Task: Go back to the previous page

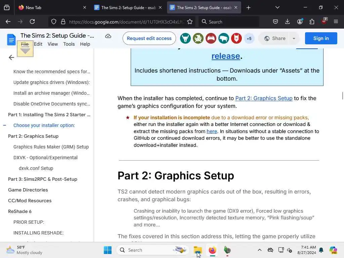Action: 8,21
